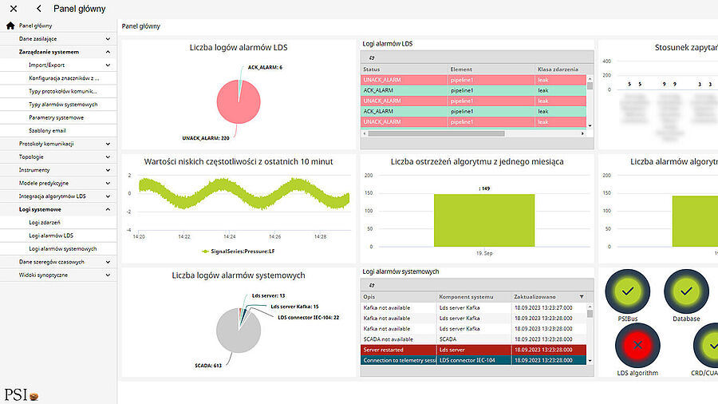This screenshot has height=404, width=718.
Task: Check the LDS algorithm error indicator
Action: point(637,346)
